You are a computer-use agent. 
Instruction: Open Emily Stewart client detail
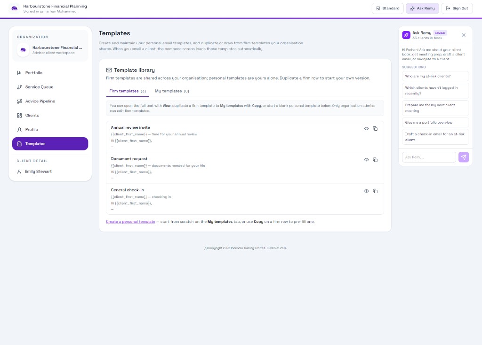50,172
